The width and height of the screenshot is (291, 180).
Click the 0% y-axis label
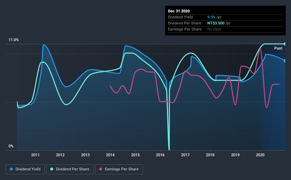11,146
